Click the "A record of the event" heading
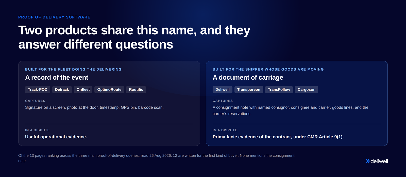The width and height of the screenshot is (406, 177). 57,77
